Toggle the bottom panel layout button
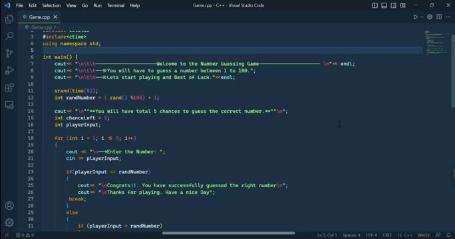This screenshot has width=455, height=239. point(384,5)
